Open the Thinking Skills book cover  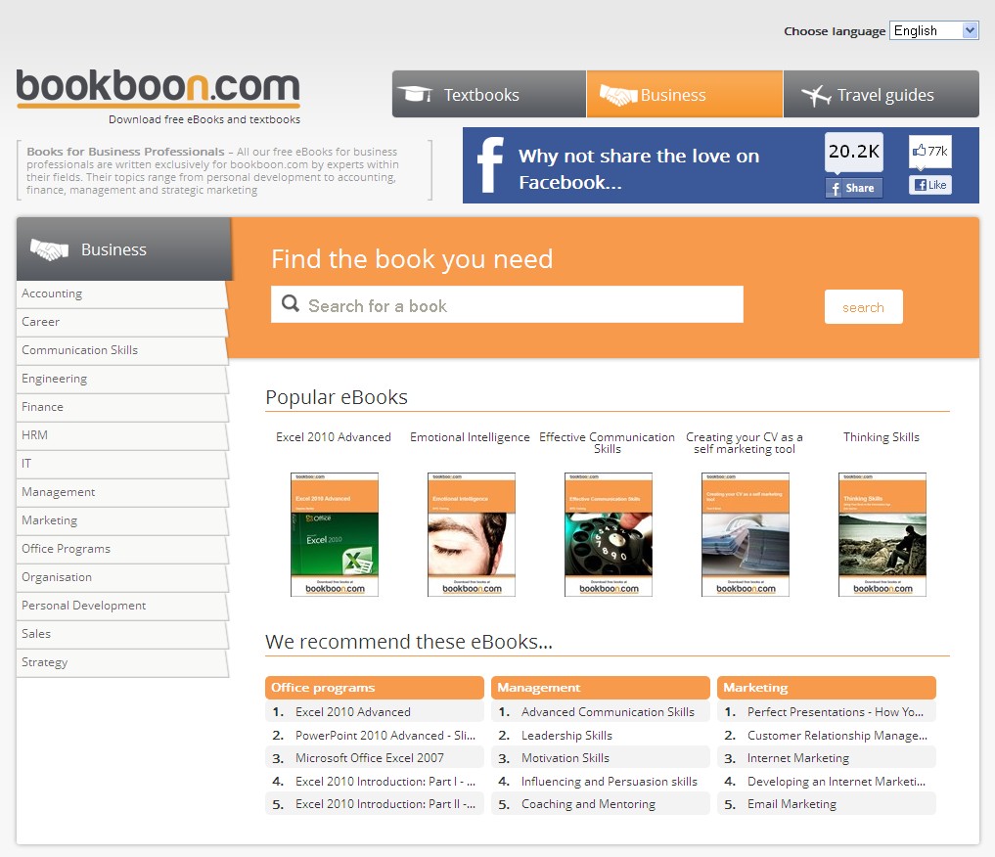point(882,534)
